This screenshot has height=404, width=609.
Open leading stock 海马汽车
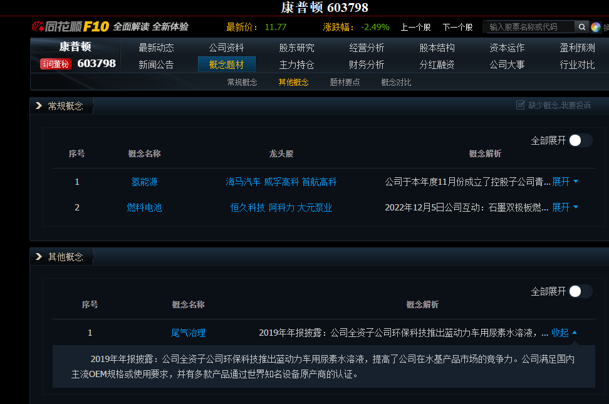[x=243, y=182]
